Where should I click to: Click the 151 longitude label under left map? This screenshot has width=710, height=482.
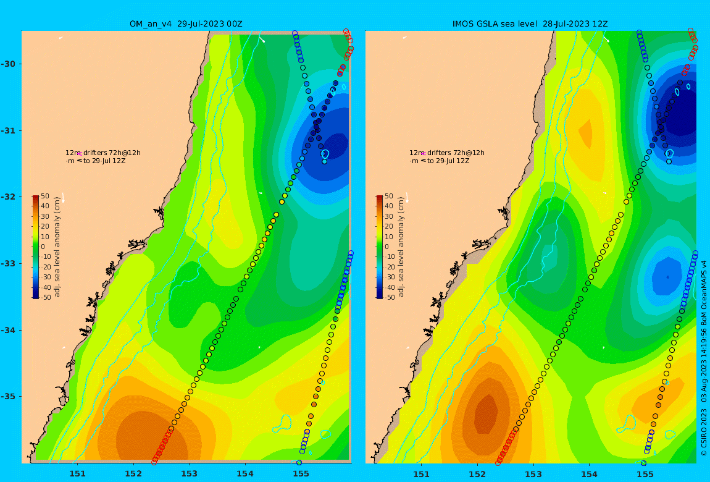[x=77, y=474]
